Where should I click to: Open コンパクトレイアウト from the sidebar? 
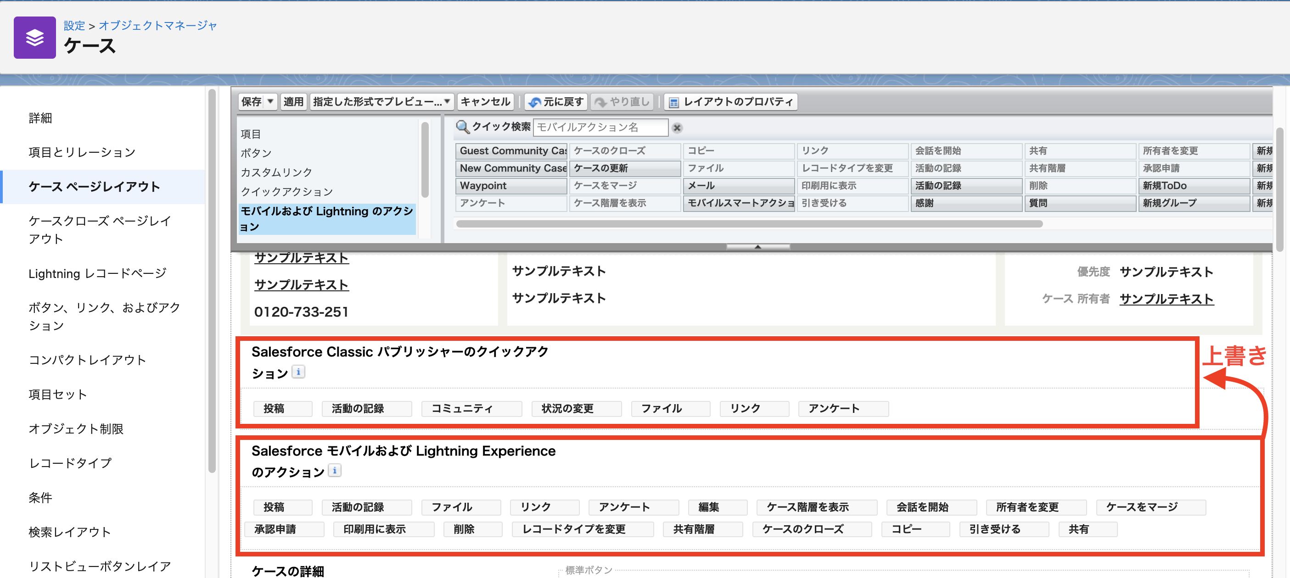[88, 359]
